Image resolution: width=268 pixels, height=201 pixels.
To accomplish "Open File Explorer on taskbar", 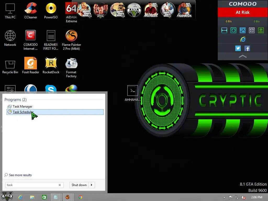I will [32, 197].
